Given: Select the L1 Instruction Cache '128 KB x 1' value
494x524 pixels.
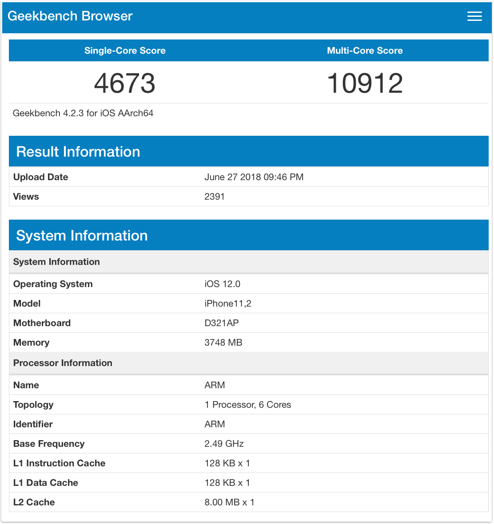Looking at the screenshot, I should 227,463.
